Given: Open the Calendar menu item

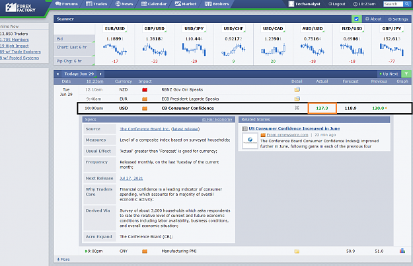Looking at the screenshot, I should click(154, 4).
